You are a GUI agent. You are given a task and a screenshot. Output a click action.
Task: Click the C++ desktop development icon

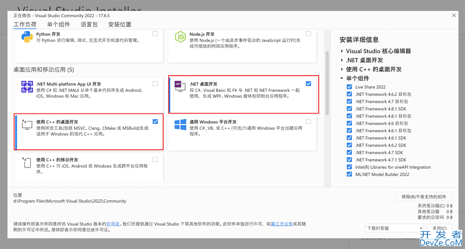coord(27,125)
